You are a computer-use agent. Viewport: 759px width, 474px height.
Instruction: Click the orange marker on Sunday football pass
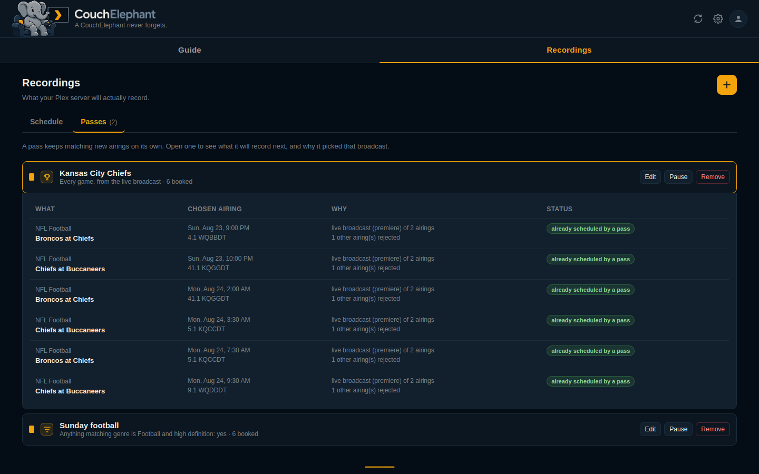pyautogui.click(x=32, y=429)
